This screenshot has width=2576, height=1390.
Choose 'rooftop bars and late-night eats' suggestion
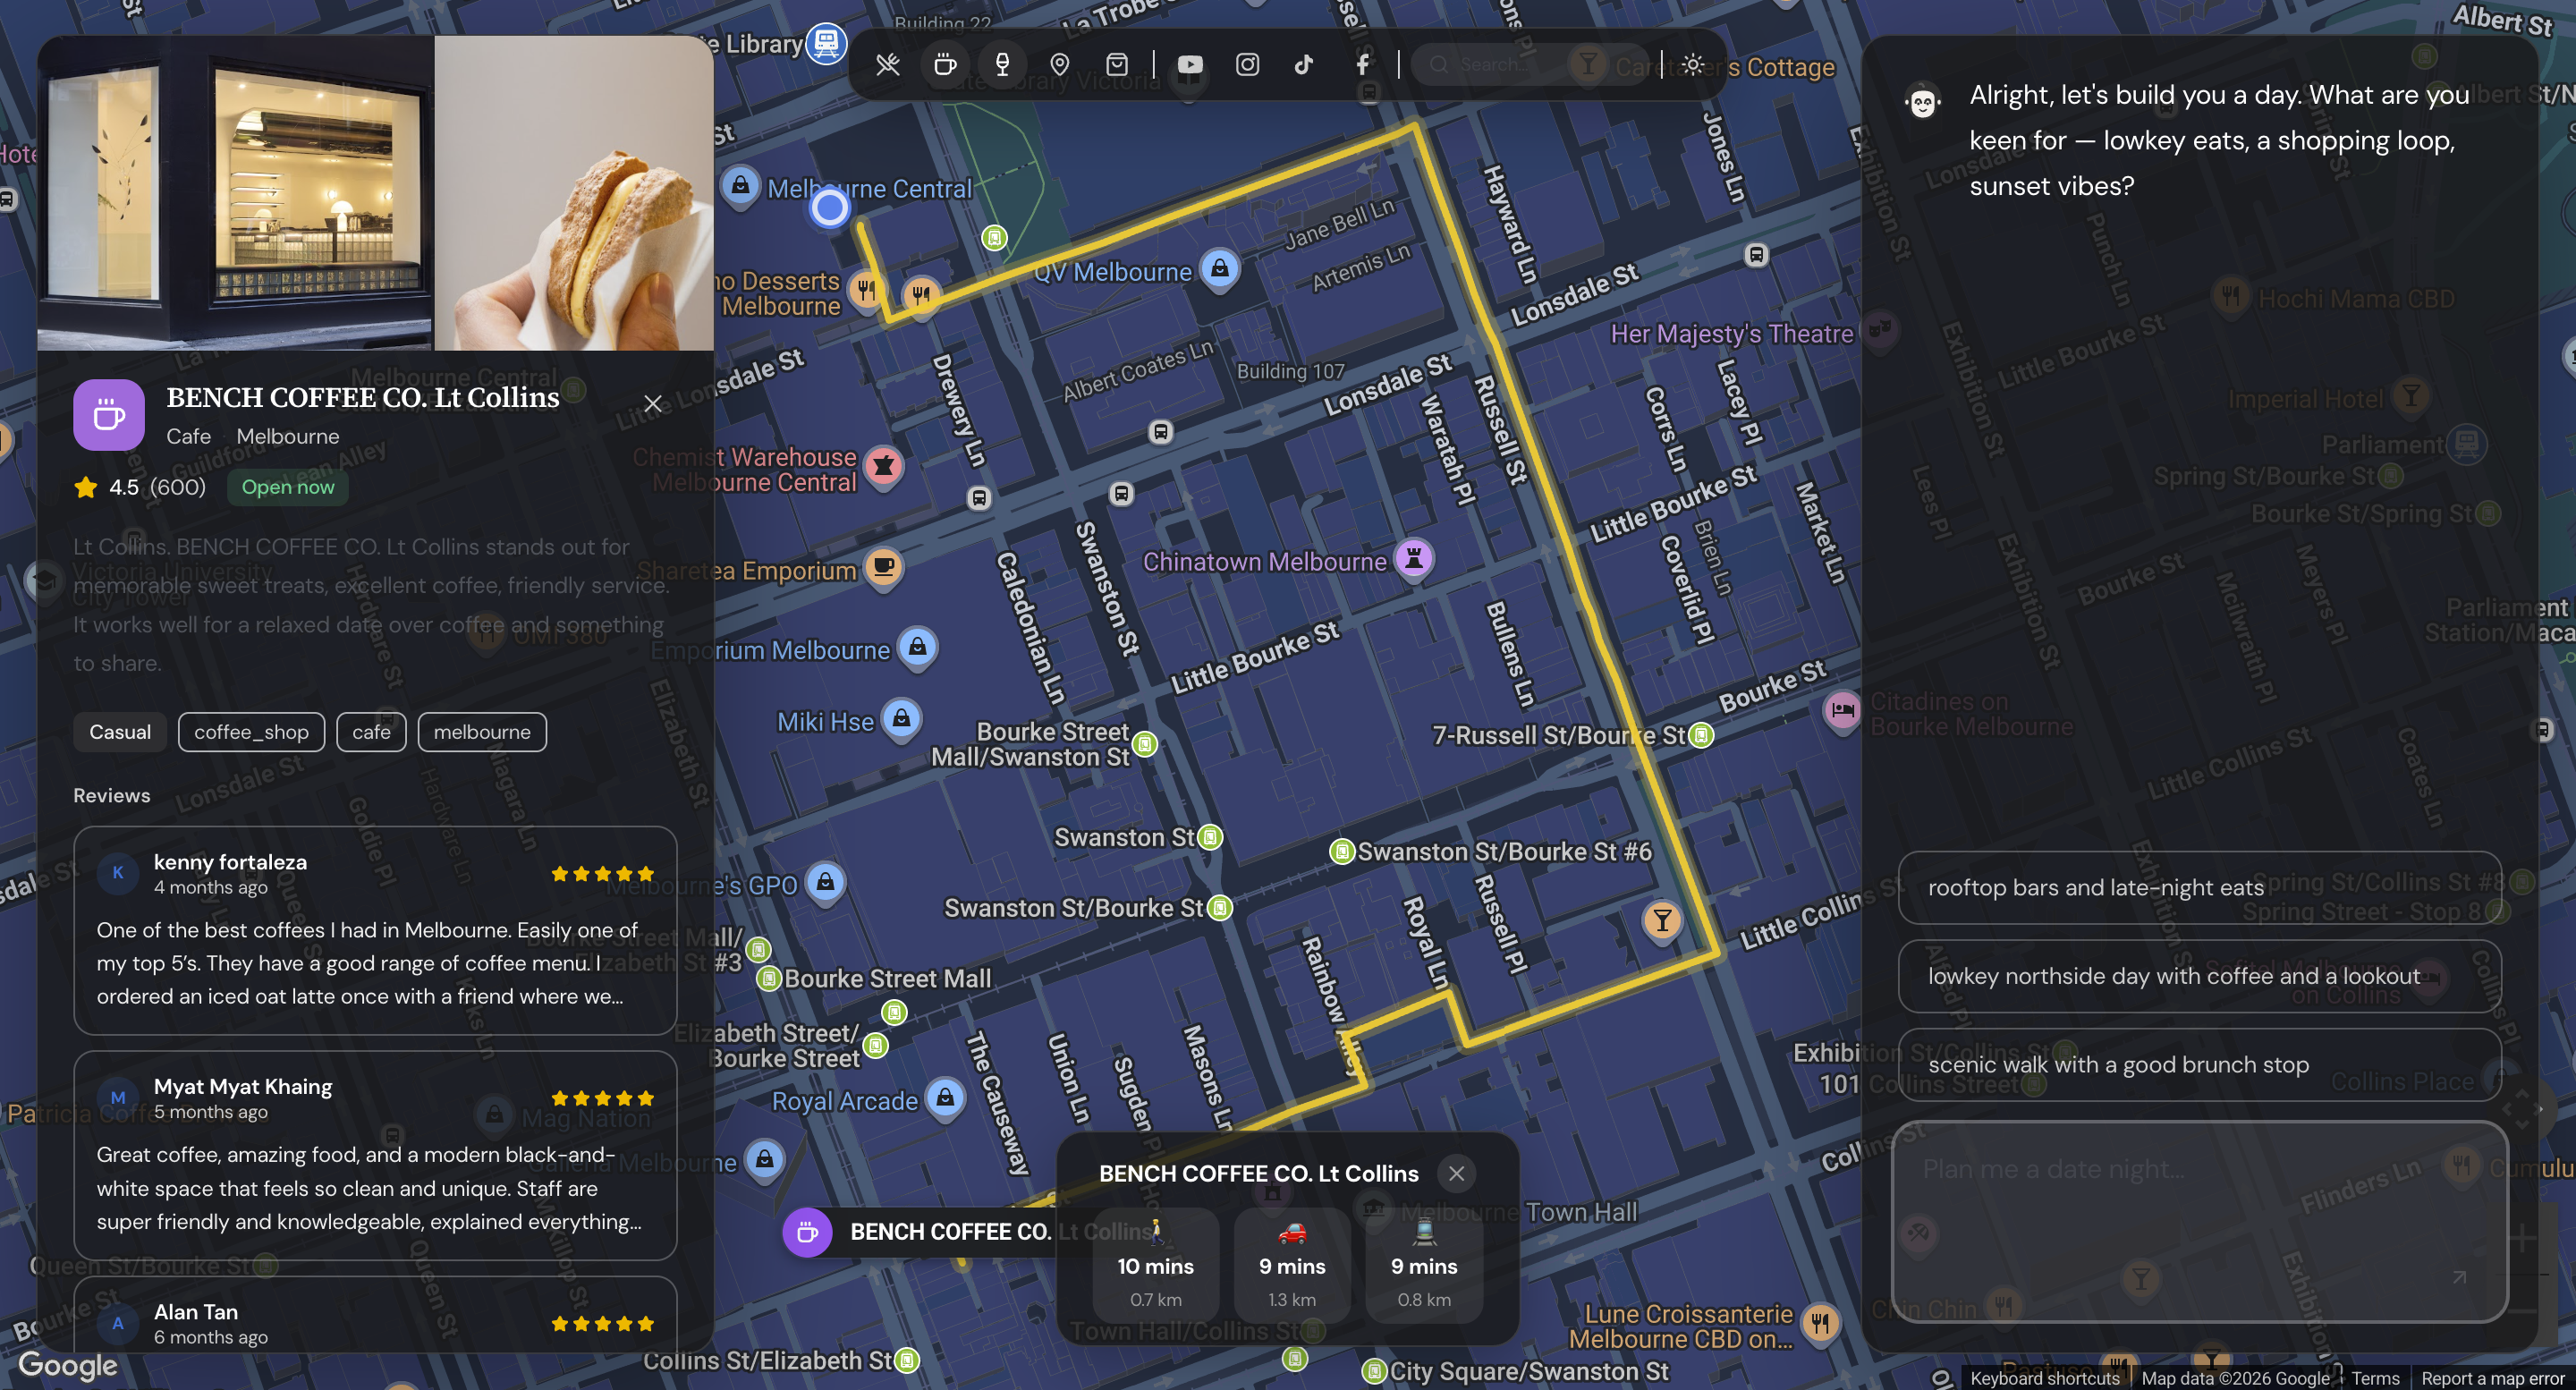click(2199, 888)
